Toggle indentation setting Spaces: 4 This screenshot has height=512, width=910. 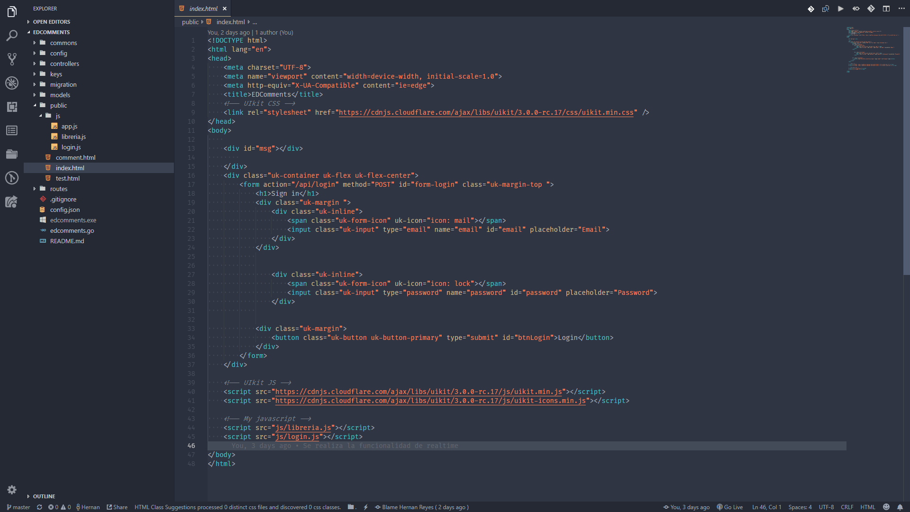click(x=800, y=507)
